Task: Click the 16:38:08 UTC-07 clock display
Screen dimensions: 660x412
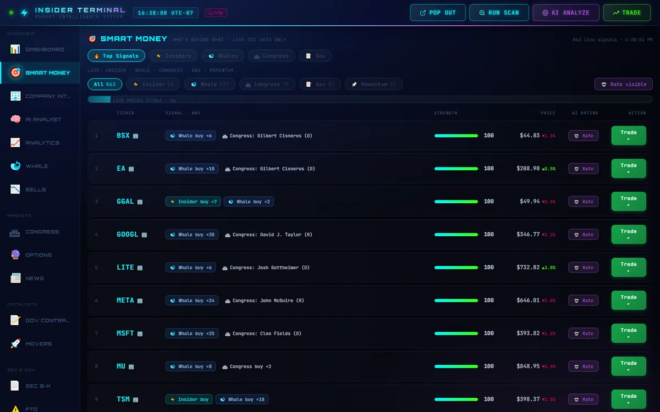Action: [x=166, y=13]
